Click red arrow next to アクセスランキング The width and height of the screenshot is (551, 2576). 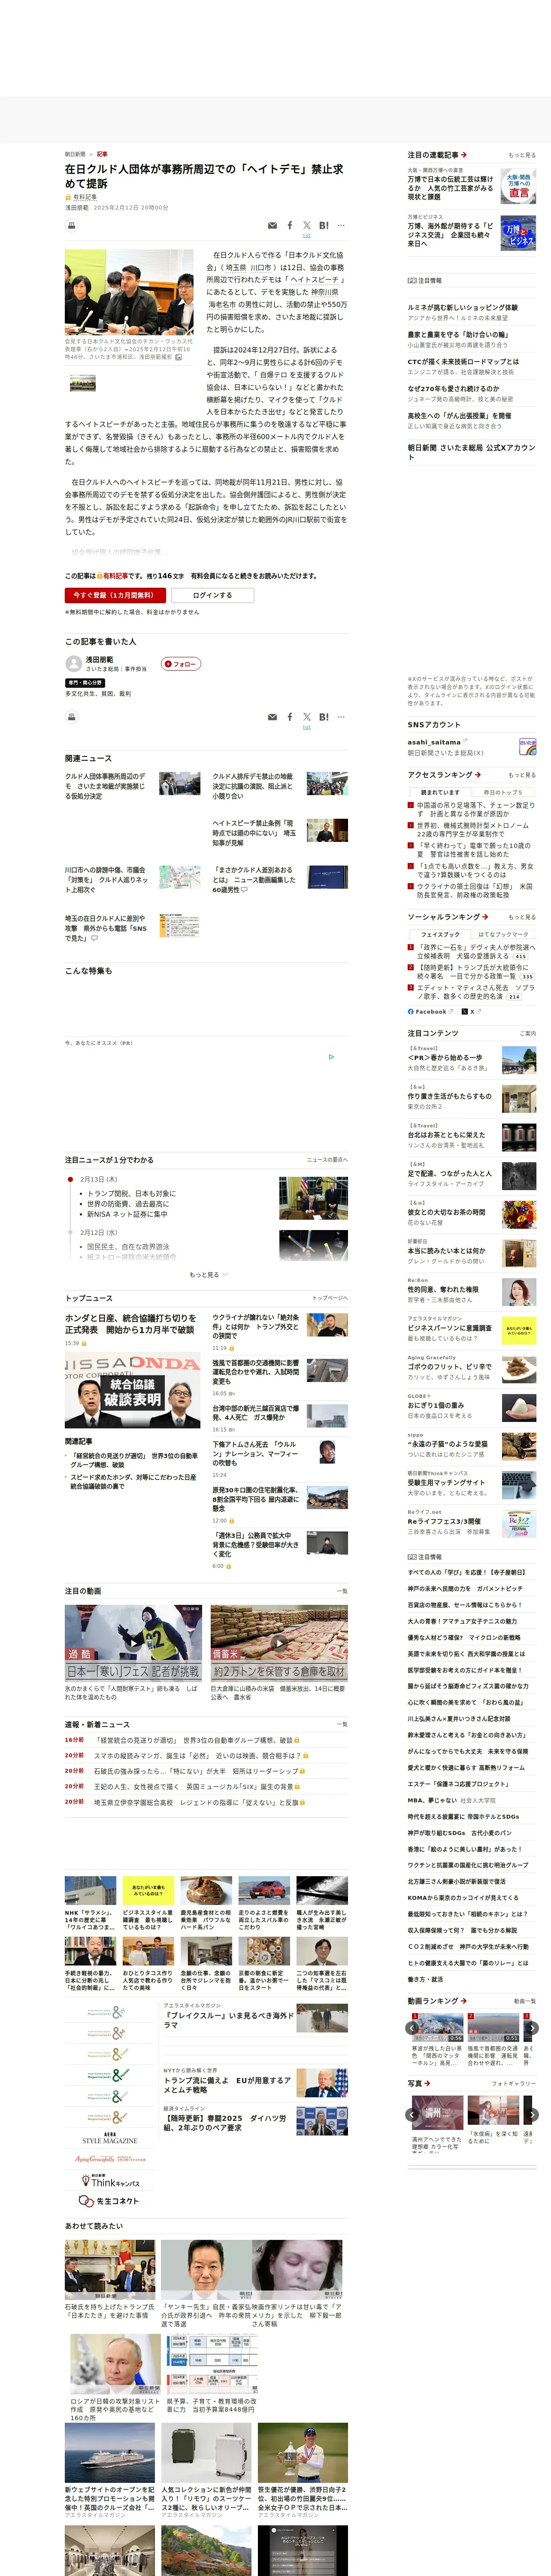coord(477,775)
